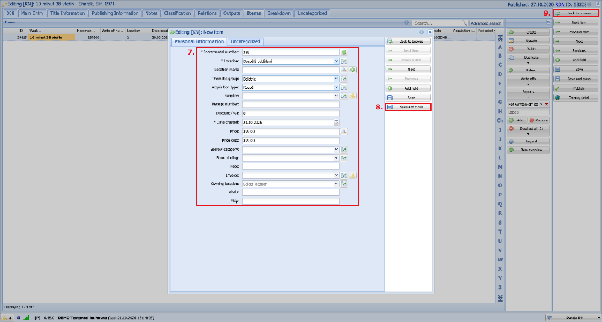The width and height of the screenshot is (602, 322).
Task: Select table row cell '10 minut 38 vteřin'
Action: coord(52,38)
